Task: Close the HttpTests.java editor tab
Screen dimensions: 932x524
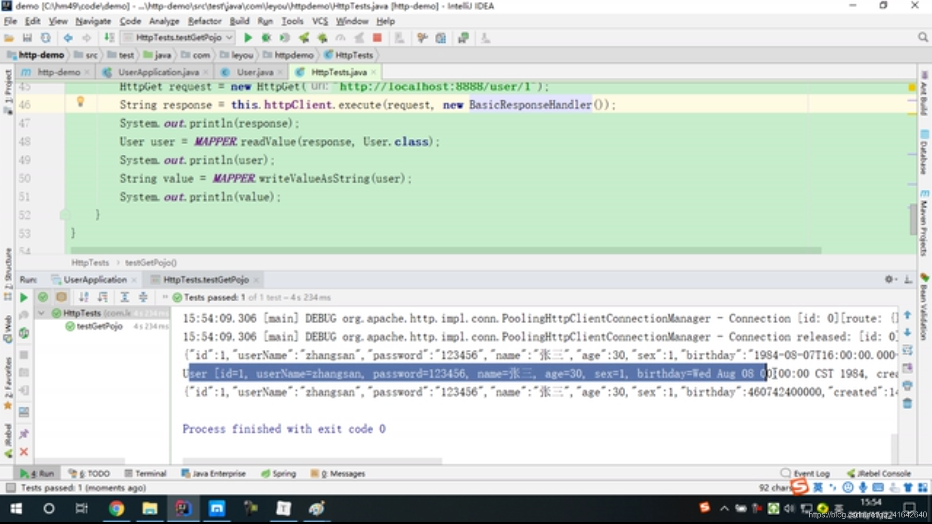Action: pyautogui.click(x=373, y=72)
